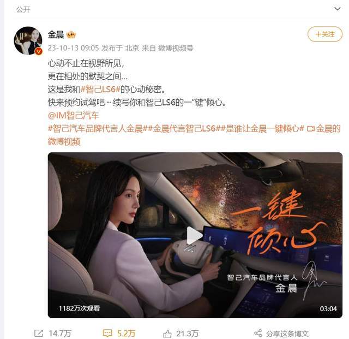Click the orange verified V badge

(39, 51)
